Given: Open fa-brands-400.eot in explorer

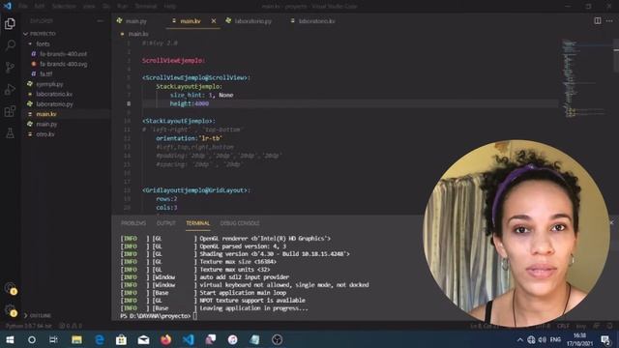Looking at the screenshot, I should [63, 54].
